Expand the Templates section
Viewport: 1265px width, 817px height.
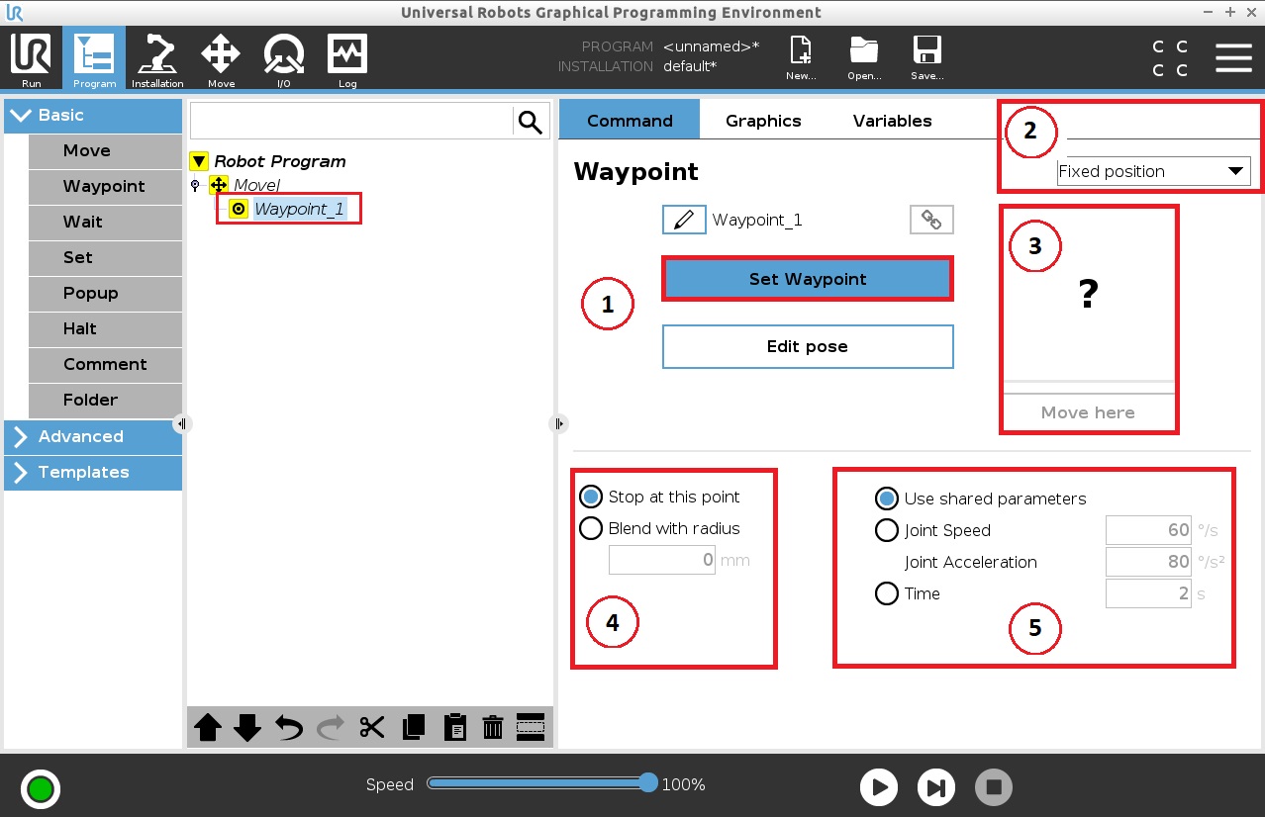point(93,472)
